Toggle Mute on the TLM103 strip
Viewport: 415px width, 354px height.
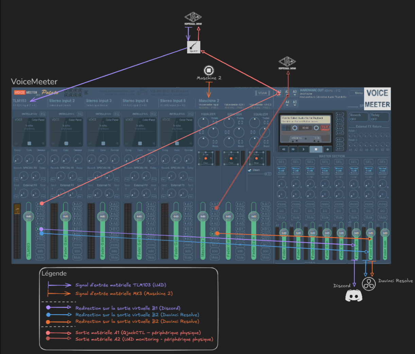[40, 257]
